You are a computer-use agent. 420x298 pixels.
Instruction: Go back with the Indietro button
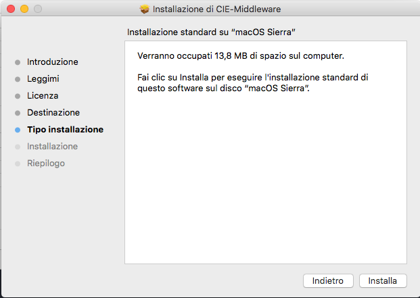328,280
